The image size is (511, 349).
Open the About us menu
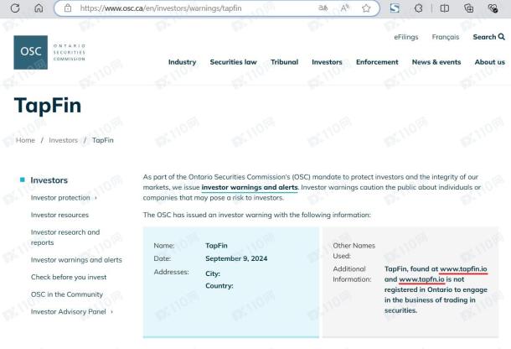[x=490, y=62]
